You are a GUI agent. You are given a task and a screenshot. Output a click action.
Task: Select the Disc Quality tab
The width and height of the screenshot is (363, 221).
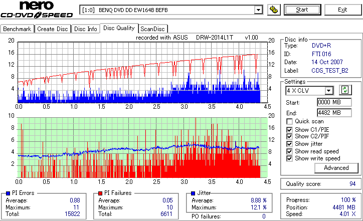point(119,28)
